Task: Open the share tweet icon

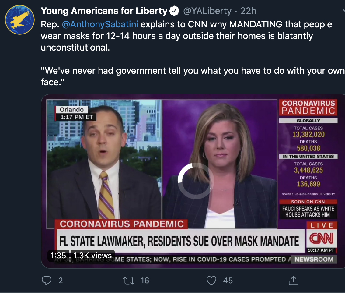Action: click(294, 280)
